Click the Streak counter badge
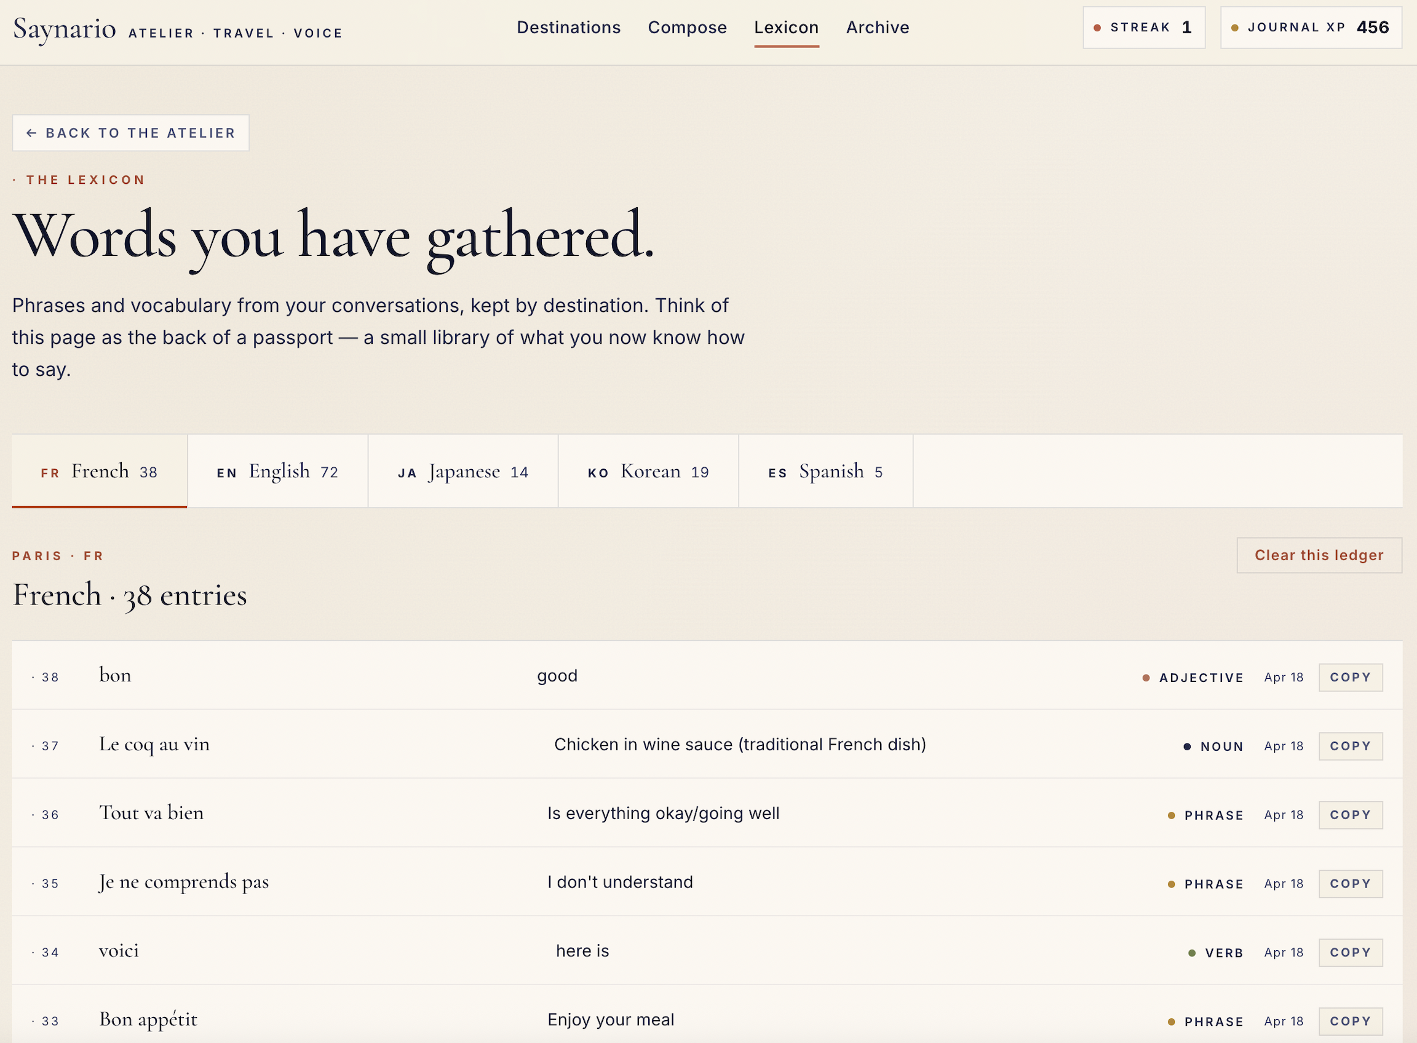 [1143, 28]
